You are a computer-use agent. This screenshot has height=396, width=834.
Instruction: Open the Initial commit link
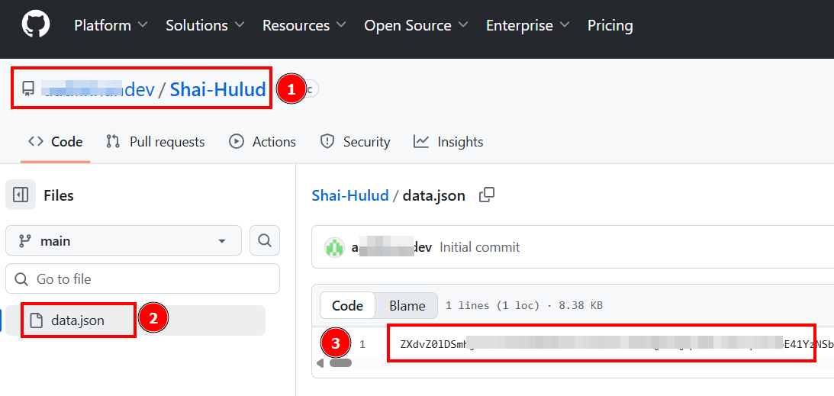point(479,247)
